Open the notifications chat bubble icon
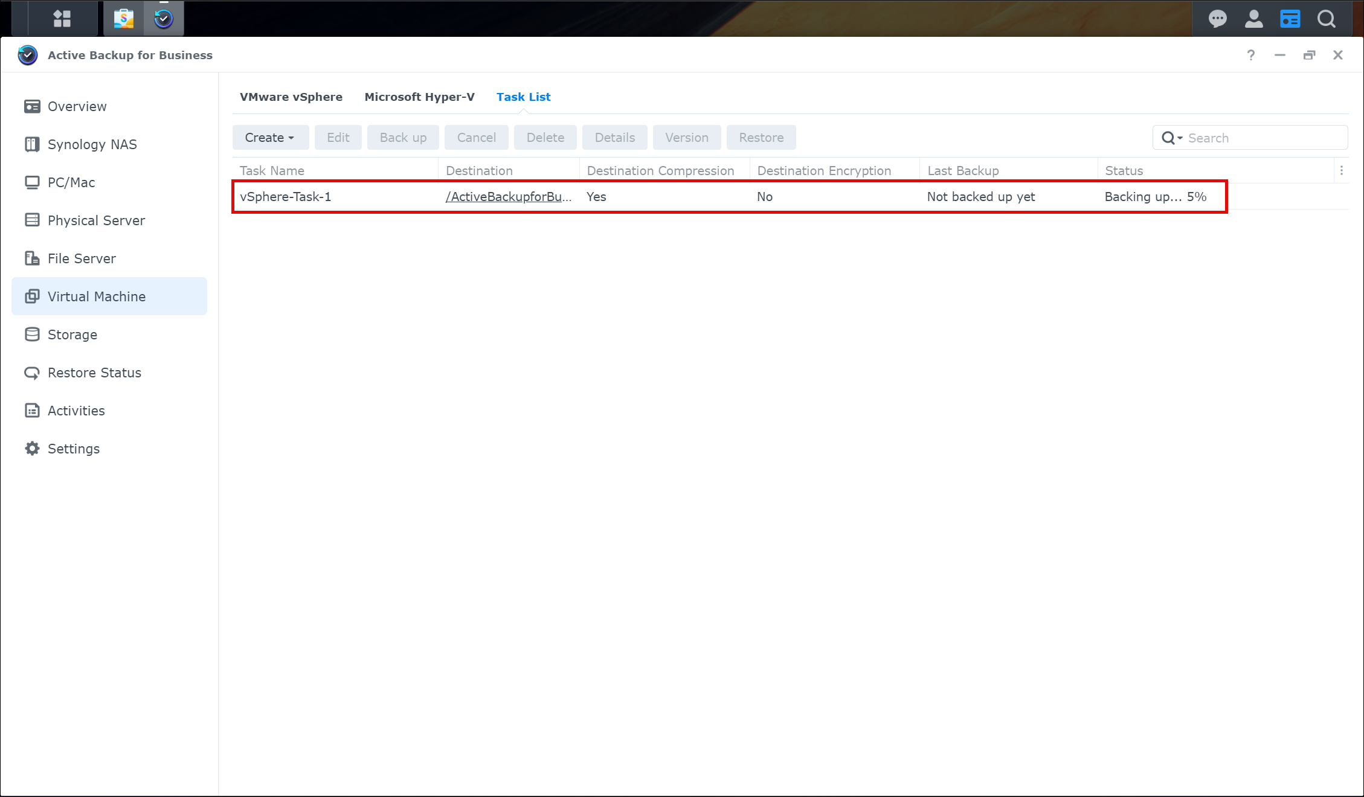The width and height of the screenshot is (1364, 797). (x=1217, y=19)
